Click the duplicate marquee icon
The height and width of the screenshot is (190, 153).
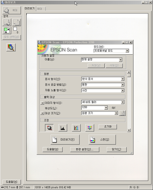(x=16, y=22)
